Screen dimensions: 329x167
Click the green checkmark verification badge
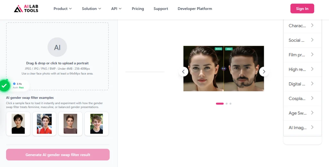click(x=4, y=86)
